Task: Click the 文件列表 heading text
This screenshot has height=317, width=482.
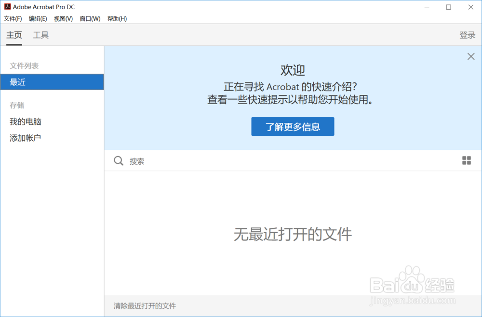Action: point(24,66)
